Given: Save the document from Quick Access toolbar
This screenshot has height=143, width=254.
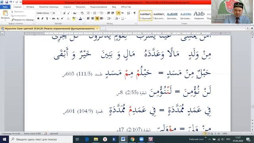Looking at the screenshot, I should [7, 2].
